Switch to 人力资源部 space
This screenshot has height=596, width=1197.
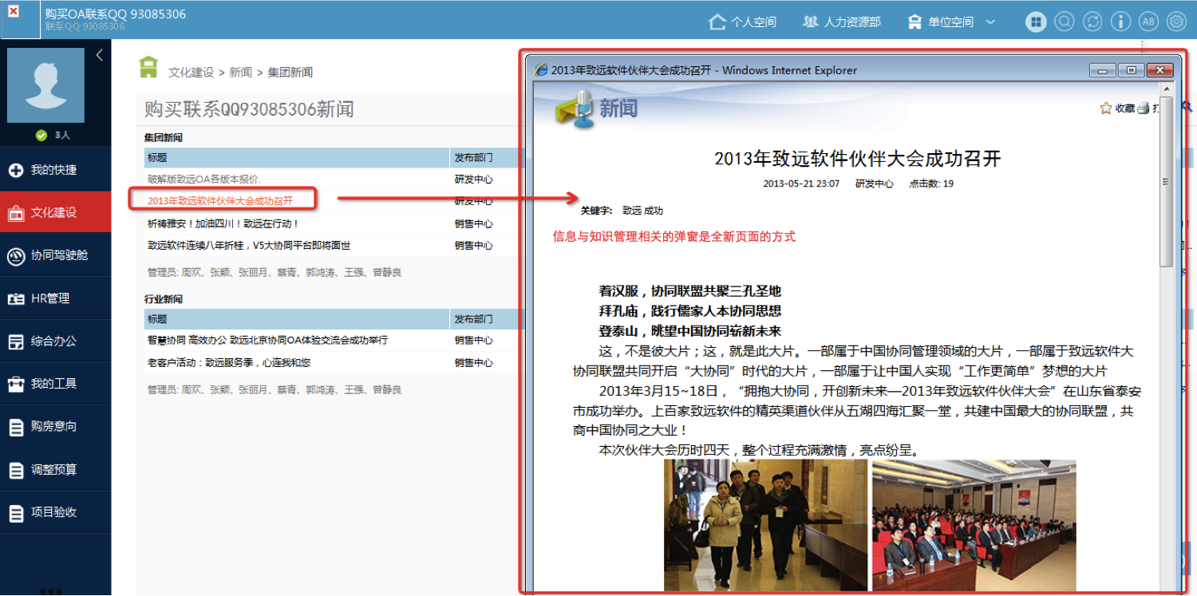click(842, 22)
